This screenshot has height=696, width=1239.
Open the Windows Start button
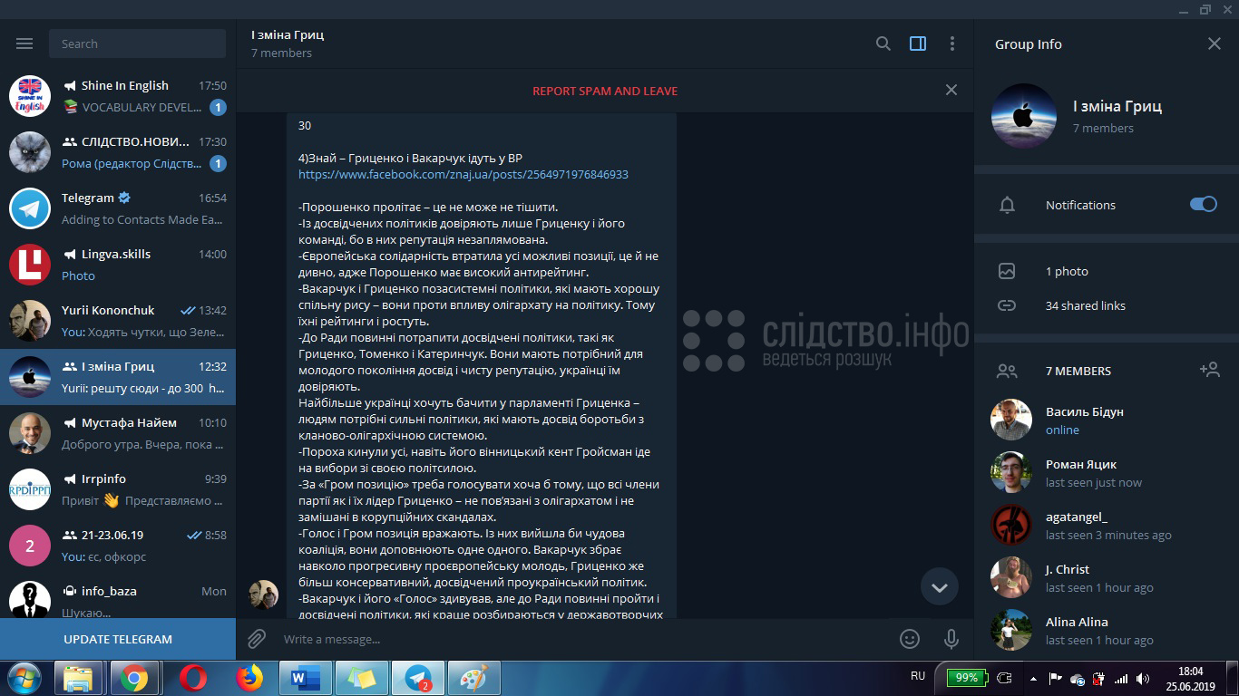24,678
